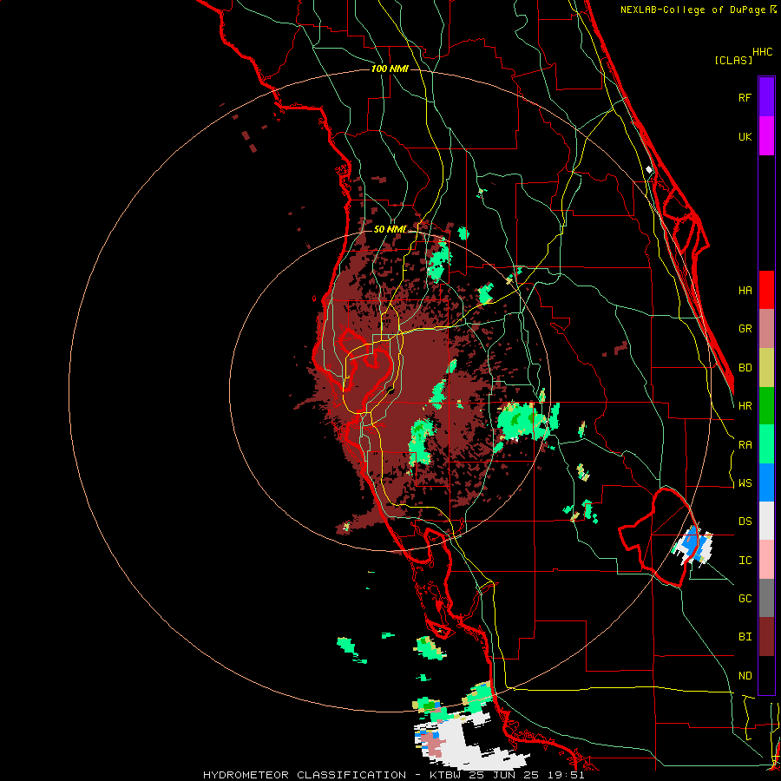Click the DS legend label
Screen dimensions: 781x781
[x=745, y=521]
